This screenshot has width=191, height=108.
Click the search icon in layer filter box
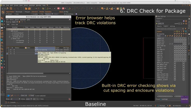pos(183,29)
